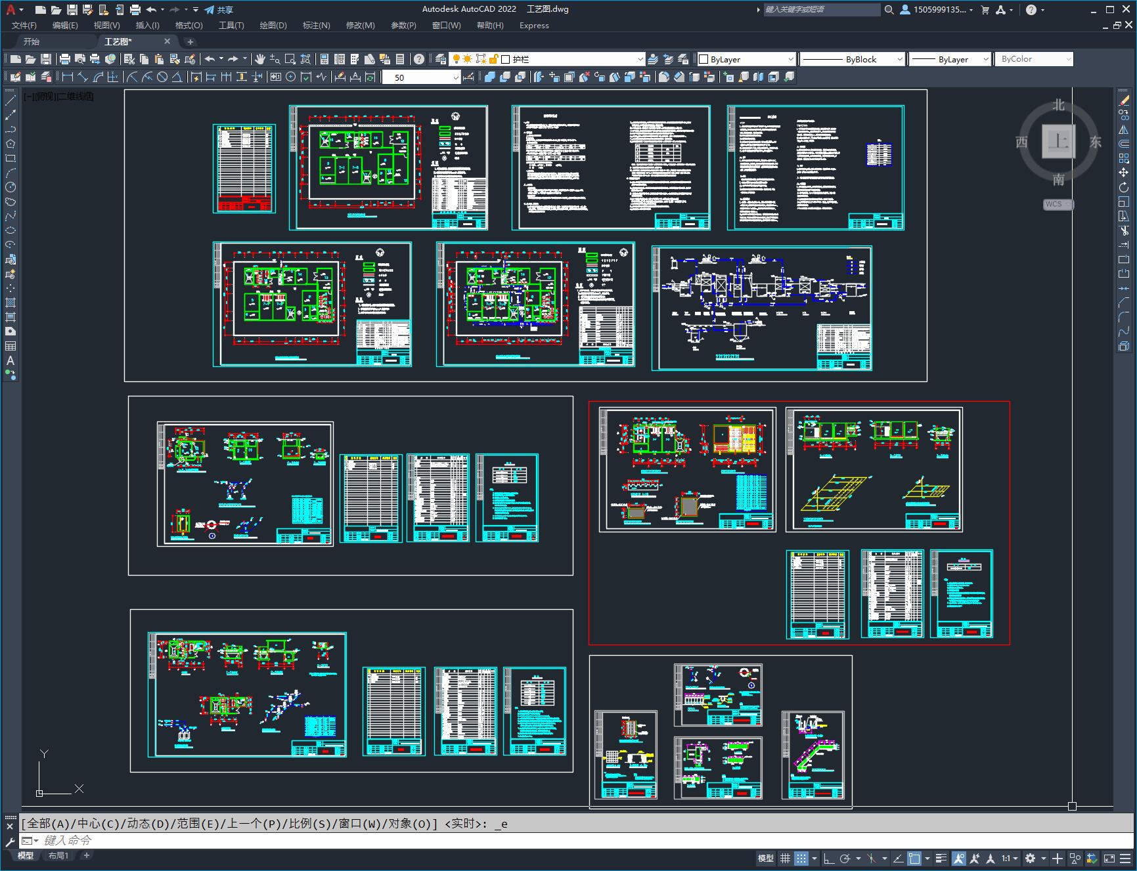1137x871 pixels.
Task: Toggle grid display in status bar
Action: (x=785, y=858)
